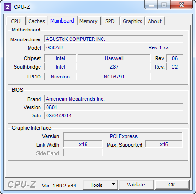Click the Rev 1.xx model revision field
The image size is (196, 194).
click(158, 47)
